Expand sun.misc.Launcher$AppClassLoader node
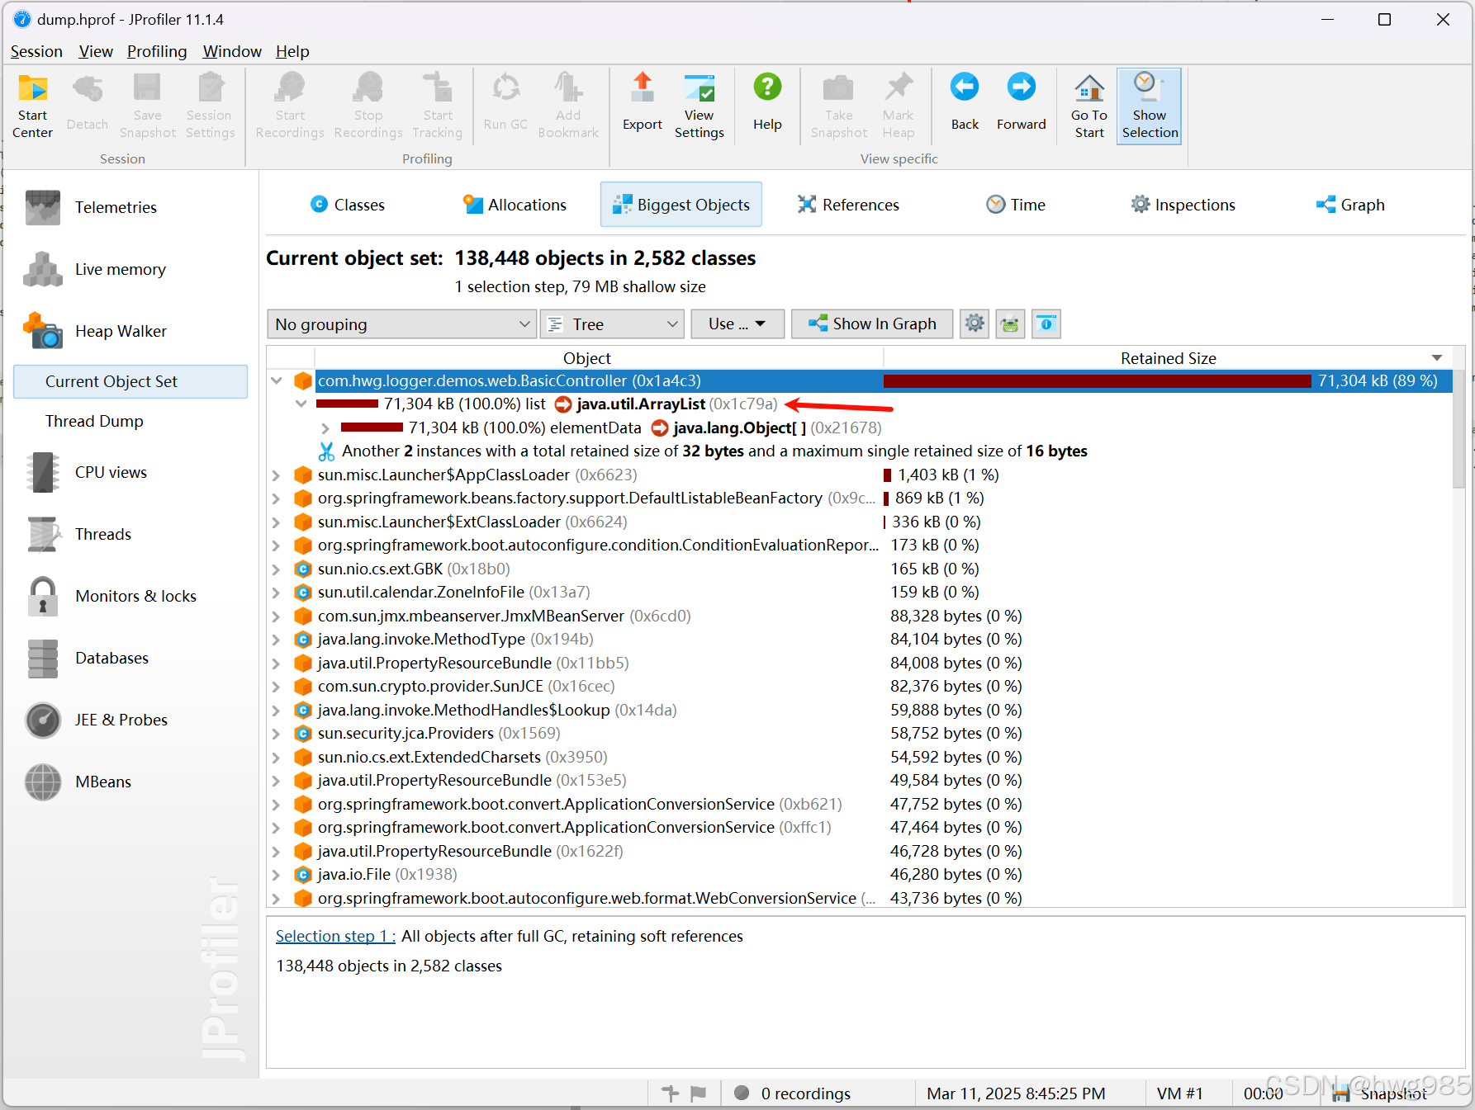Image resolution: width=1475 pixels, height=1110 pixels. coord(277,475)
